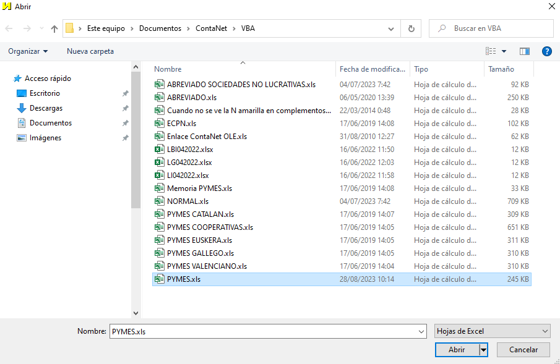This screenshot has height=364, width=560.
Task: Open the filename history dropdown
Action: point(421,331)
